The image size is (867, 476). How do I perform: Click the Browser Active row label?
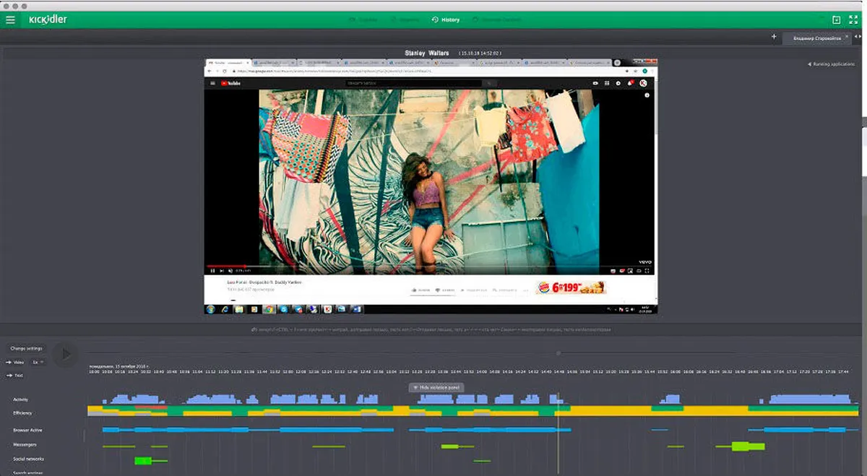tap(27, 430)
